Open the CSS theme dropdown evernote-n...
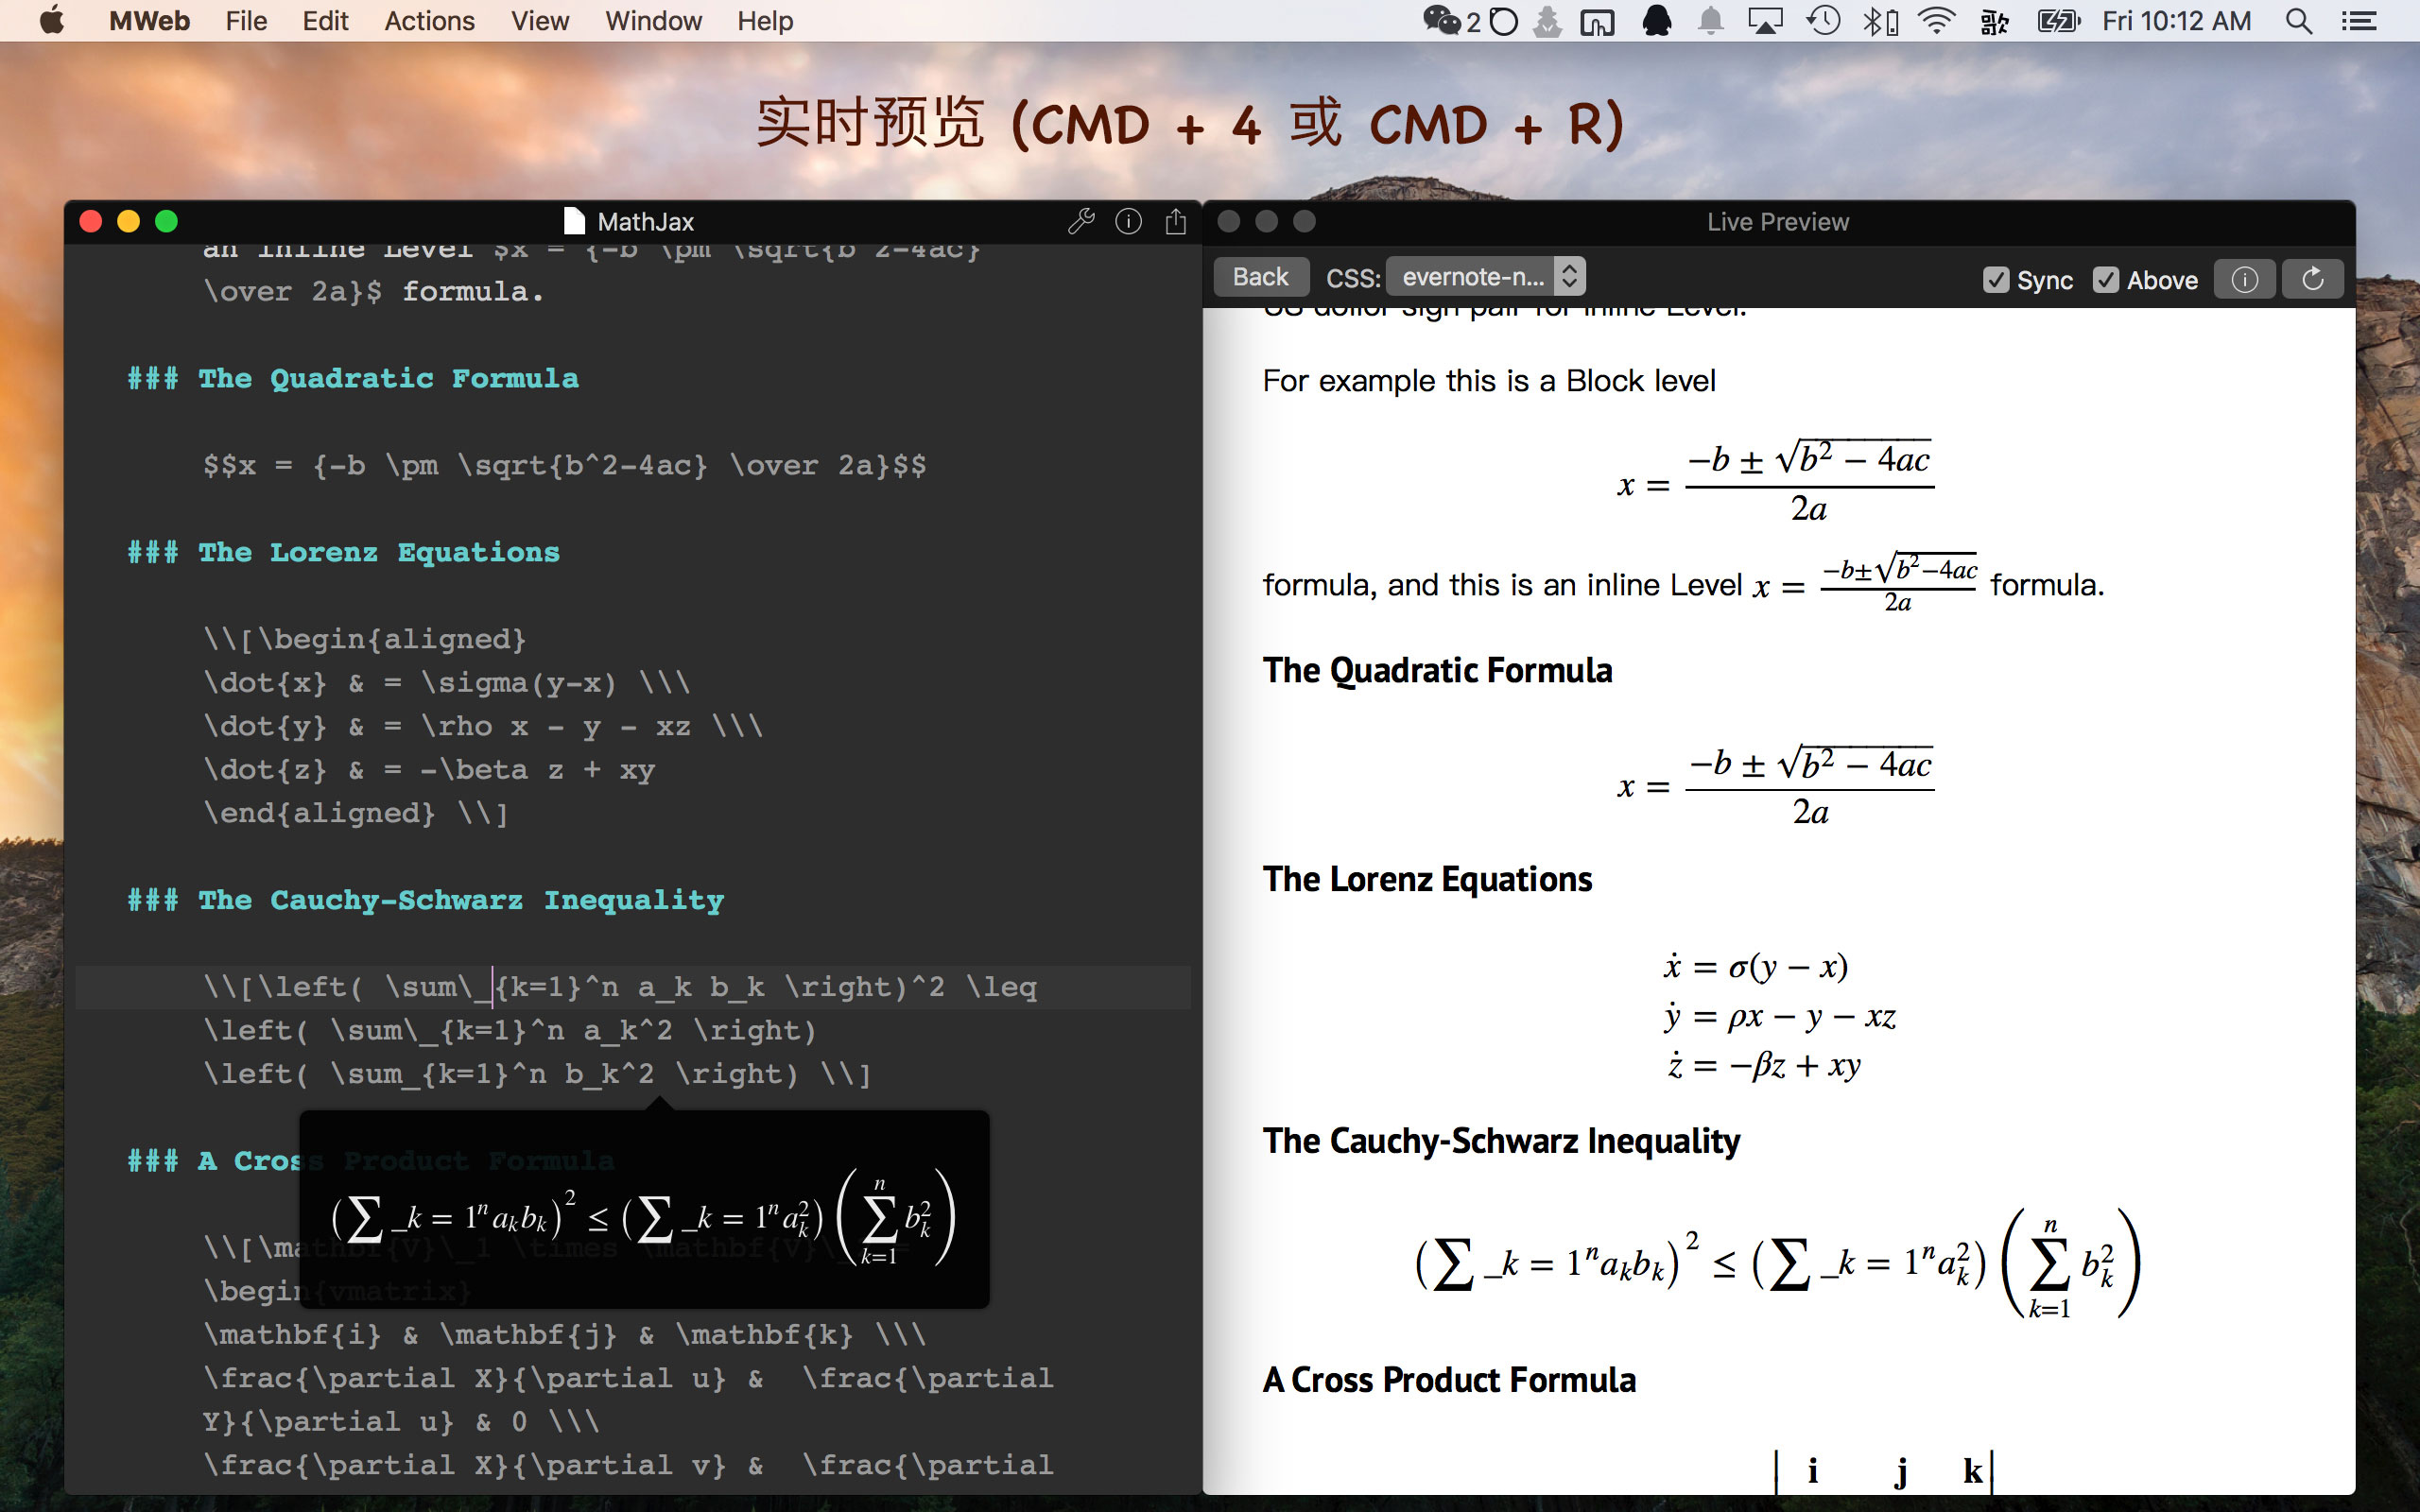Screen dimensions: 2420x1512 click(x=1472, y=277)
